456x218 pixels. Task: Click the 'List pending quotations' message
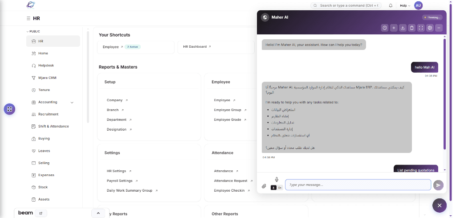416,169
